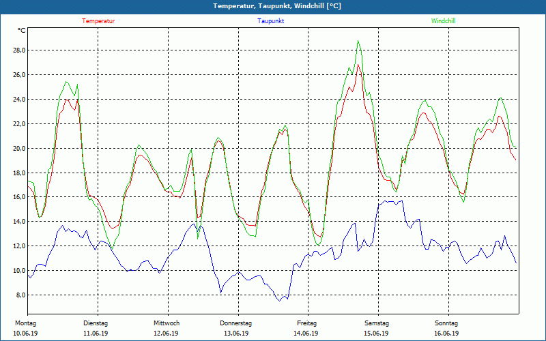The image size is (546, 341).
Task: Select the 22,0 y-axis value
Action: tap(19, 124)
